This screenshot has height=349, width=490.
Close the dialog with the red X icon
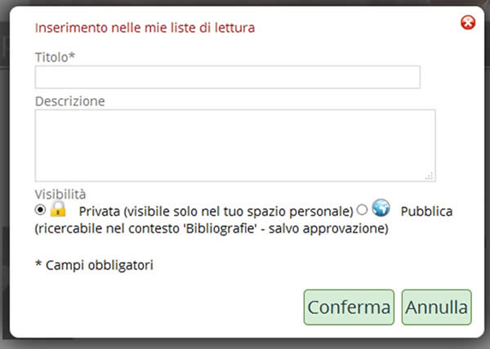click(468, 23)
